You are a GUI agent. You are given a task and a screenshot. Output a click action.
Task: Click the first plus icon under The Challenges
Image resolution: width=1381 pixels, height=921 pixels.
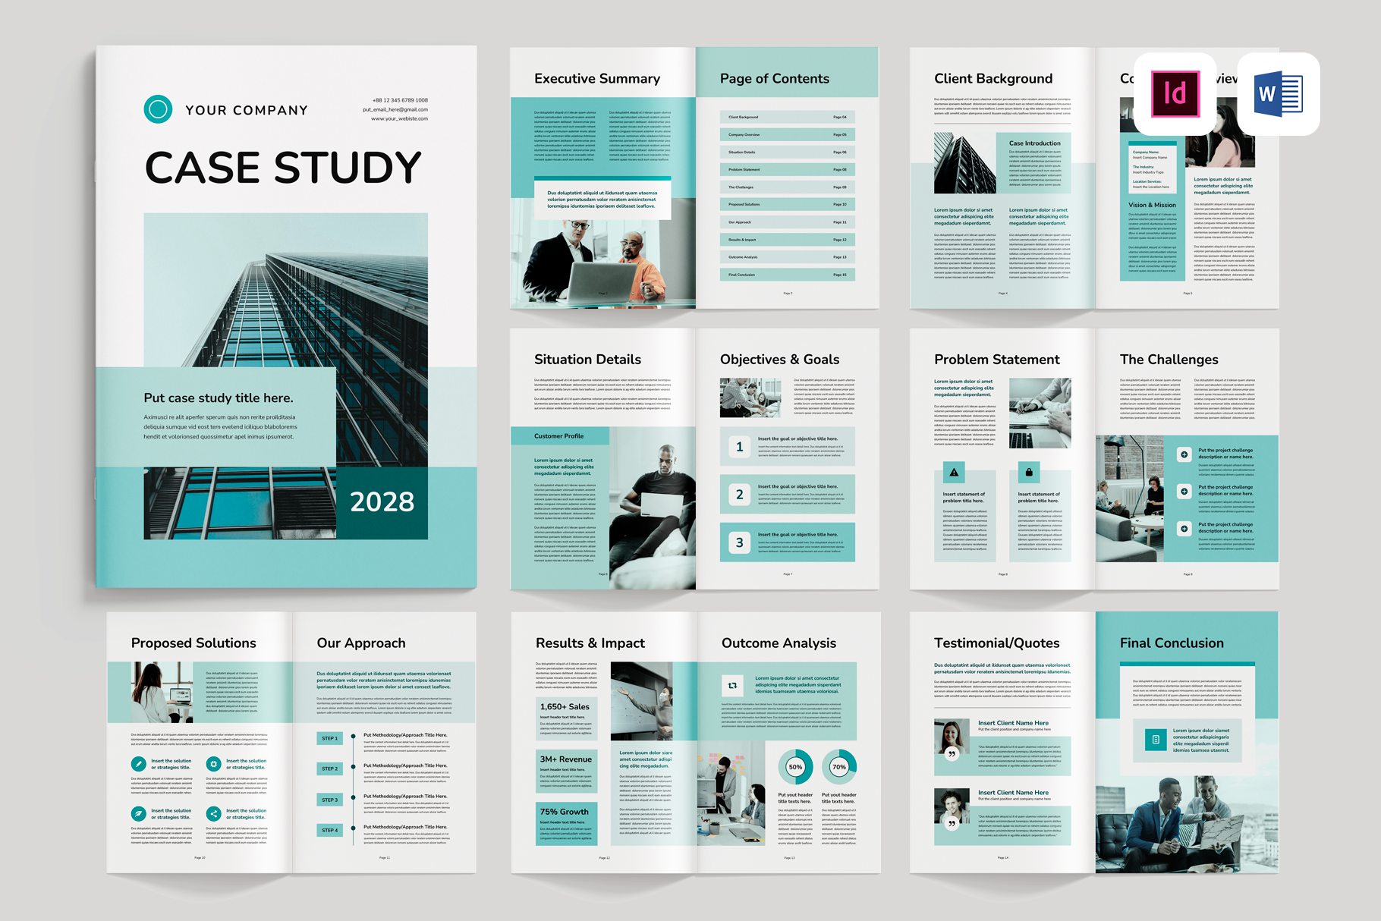coord(1184,454)
